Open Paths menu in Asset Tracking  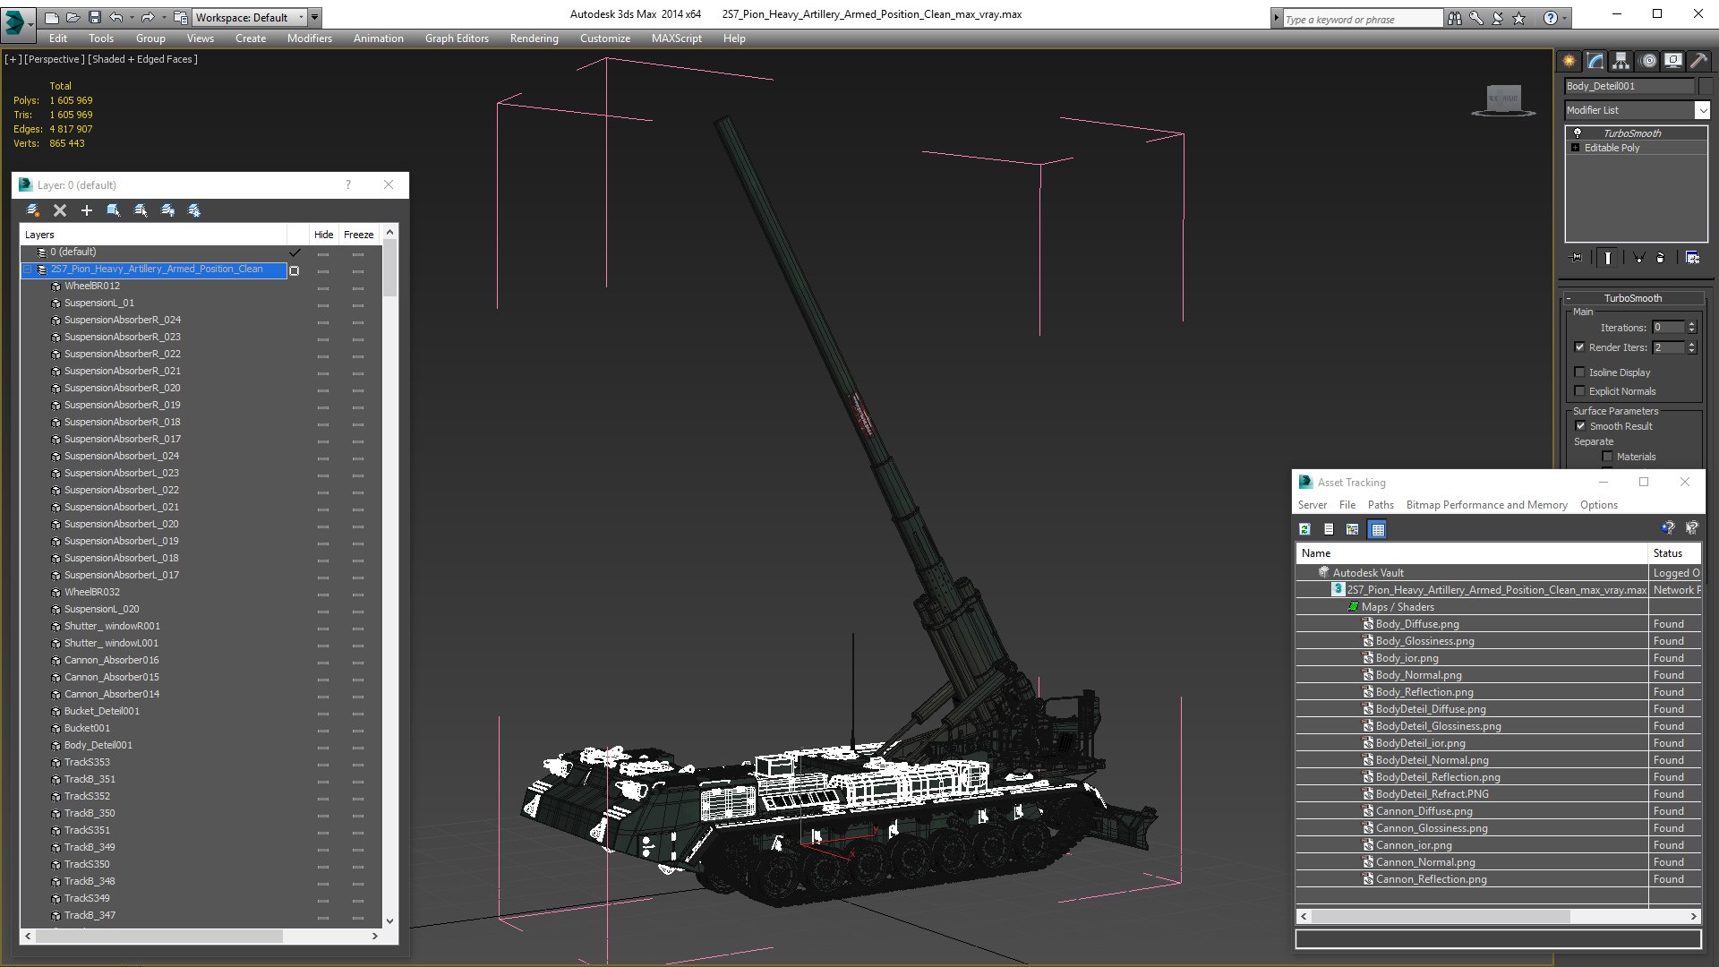[x=1381, y=505]
